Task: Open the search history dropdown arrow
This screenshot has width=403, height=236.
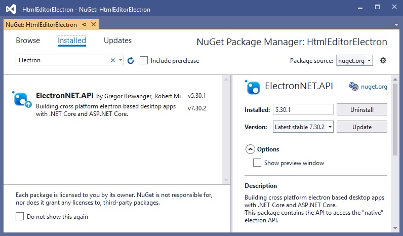Action: pyautogui.click(x=120, y=60)
